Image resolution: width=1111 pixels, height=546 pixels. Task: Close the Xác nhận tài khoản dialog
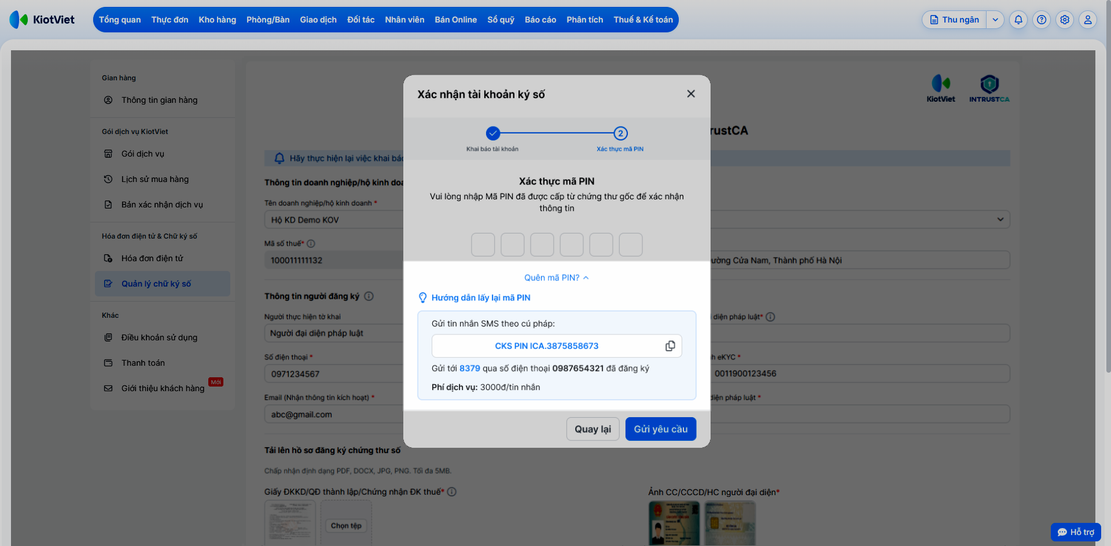(x=691, y=94)
